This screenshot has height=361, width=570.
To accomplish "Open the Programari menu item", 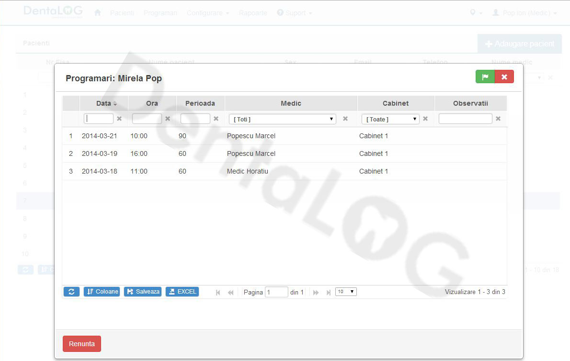I will coord(160,13).
